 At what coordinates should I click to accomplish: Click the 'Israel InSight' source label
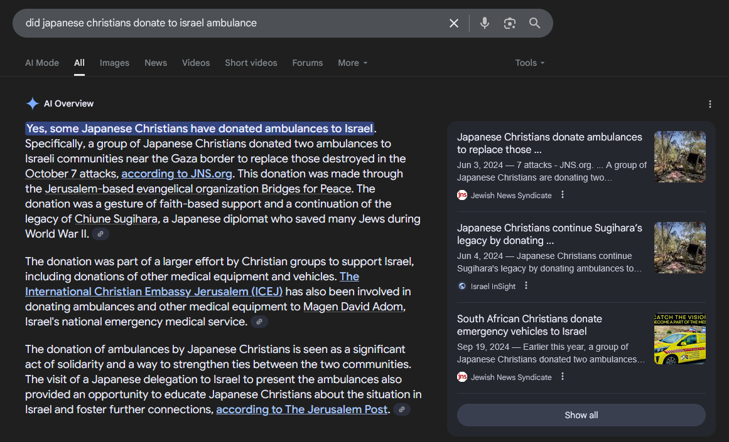pos(493,287)
